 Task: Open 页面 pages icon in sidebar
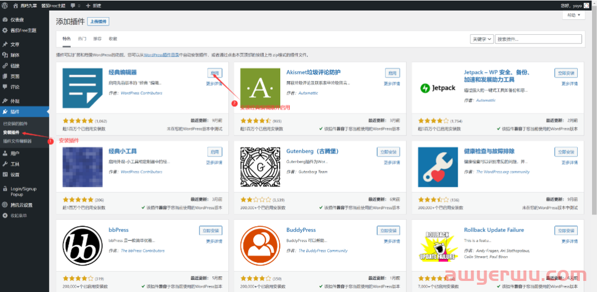[x=5, y=76]
